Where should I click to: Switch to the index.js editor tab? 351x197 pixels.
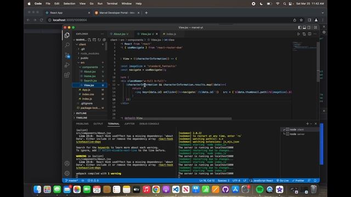tap(171, 34)
